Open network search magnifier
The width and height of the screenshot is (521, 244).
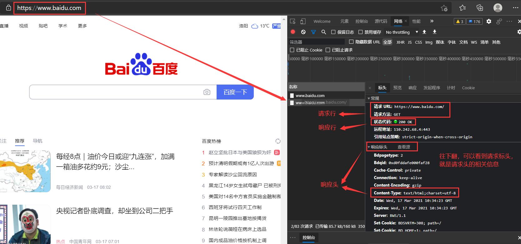(324, 32)
